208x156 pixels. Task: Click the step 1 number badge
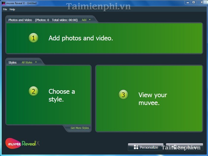coord(33,38)
